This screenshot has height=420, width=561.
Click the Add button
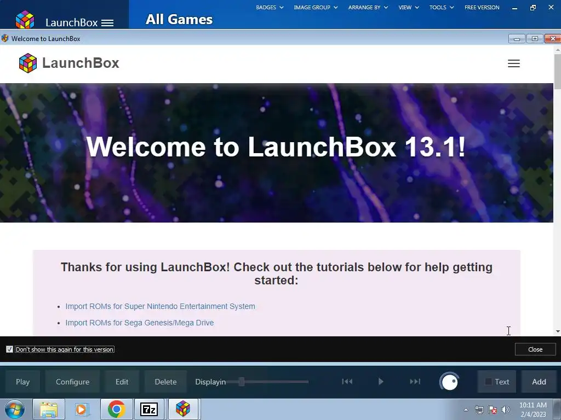pyautogui.click(x=539, y=382)
